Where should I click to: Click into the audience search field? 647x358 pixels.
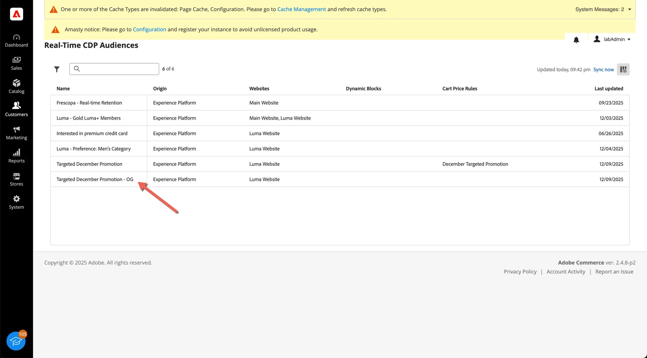pos(114,69)
